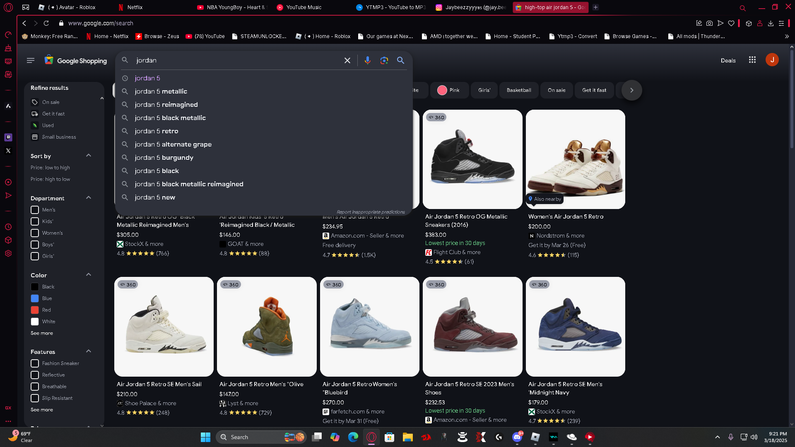See more color options
This screenshot has width=795, height=447.
click(x=42, y=333)
